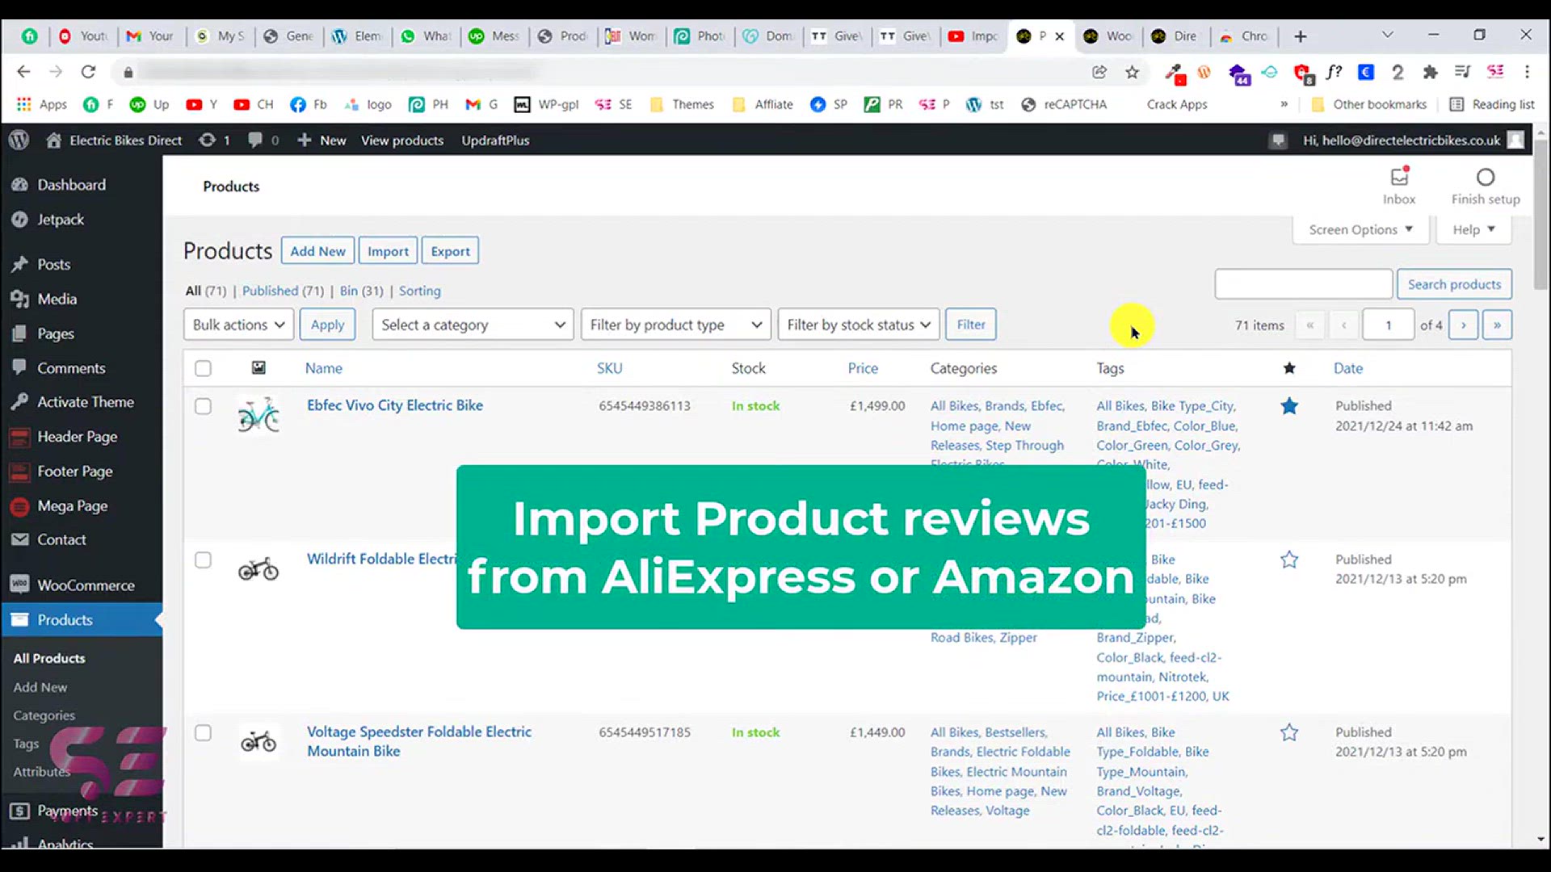Click the Add New product button

tap(317, 251)
